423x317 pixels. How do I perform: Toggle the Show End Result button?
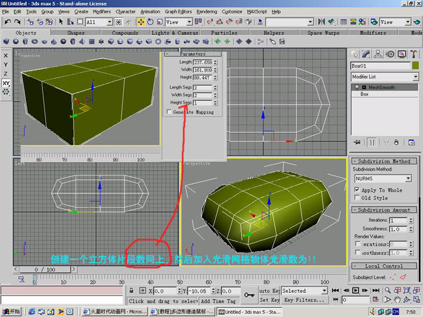tap(372, 142)
